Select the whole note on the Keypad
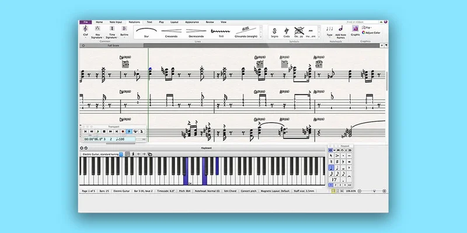 [343, 168]
